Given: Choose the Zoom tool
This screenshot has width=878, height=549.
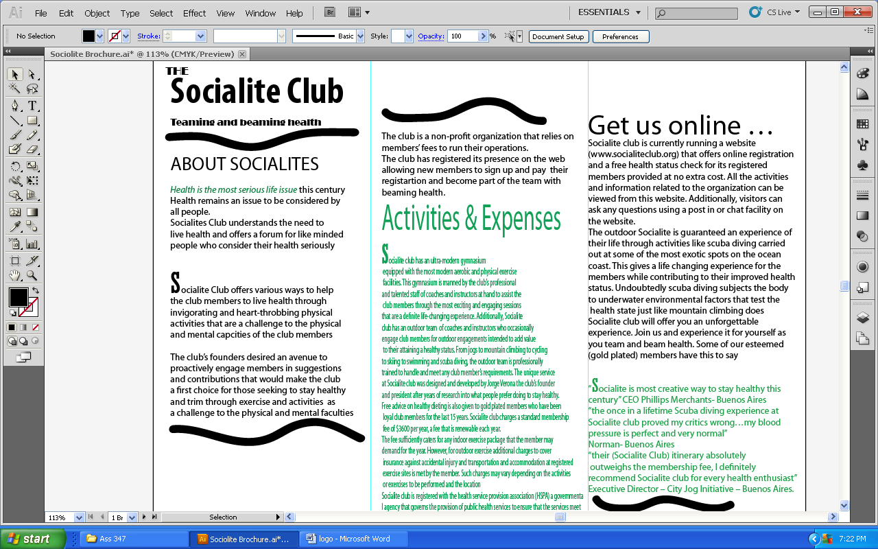Looking at the screenshot, I should click(32, 276).
